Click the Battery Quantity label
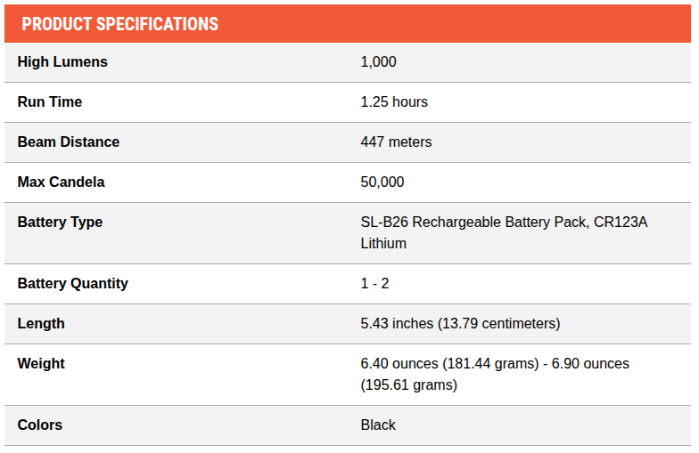The image size is (699, 453). pos(73,284)
